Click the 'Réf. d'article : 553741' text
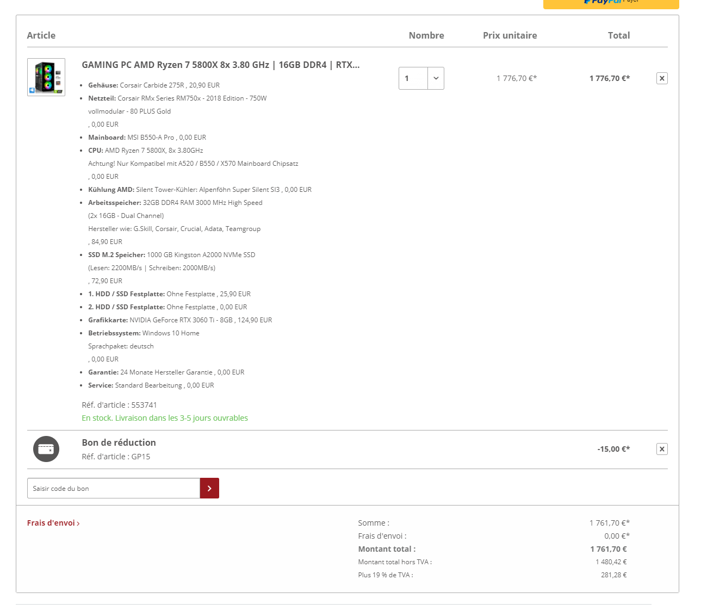The width and height of the screenshot is (701, 605). pyautogui.click(x=120, y=405)
